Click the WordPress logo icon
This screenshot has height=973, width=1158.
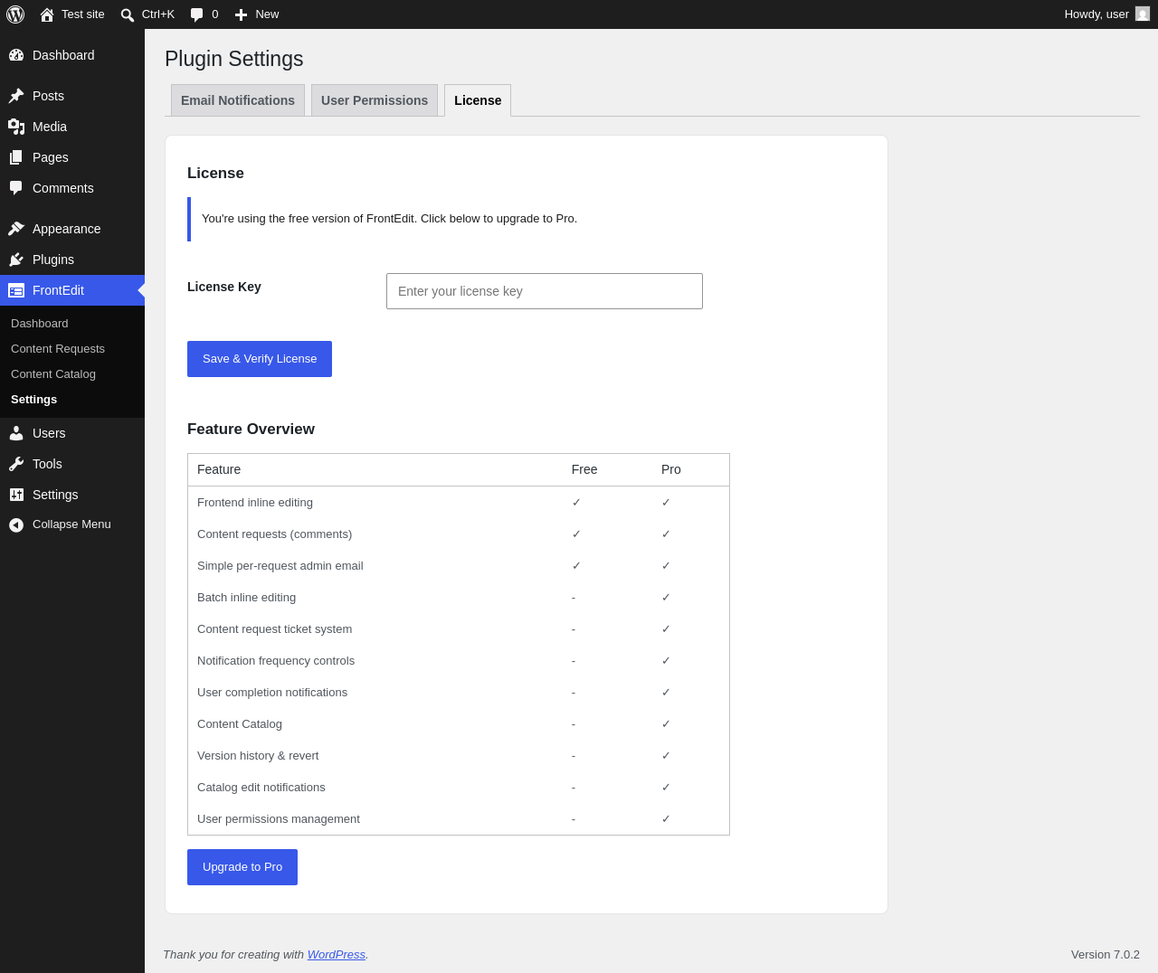click(15, 14)
